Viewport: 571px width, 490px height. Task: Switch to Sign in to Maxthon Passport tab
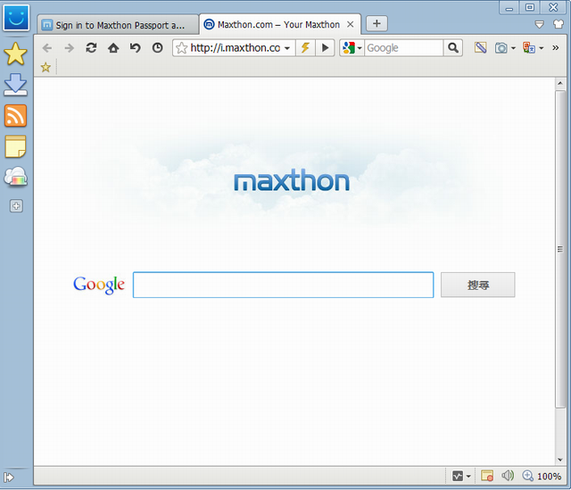click(x=116, y=25)
